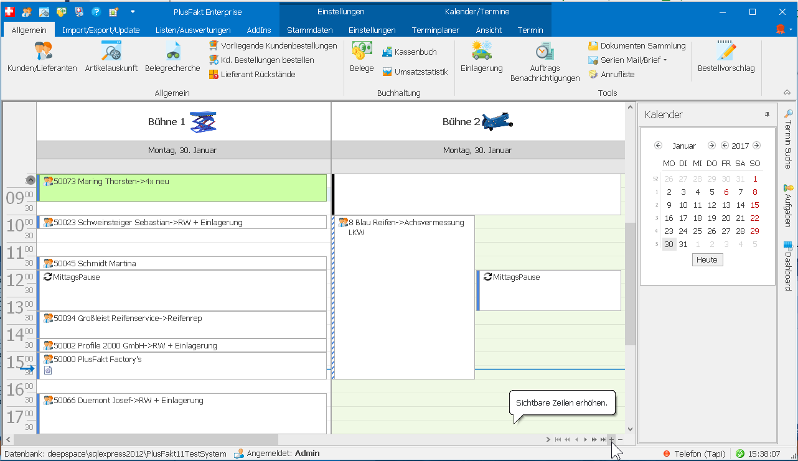This screenshot has width=798, height=461.
Task: Open the AddIns tab
Action: tap(259, 30)
